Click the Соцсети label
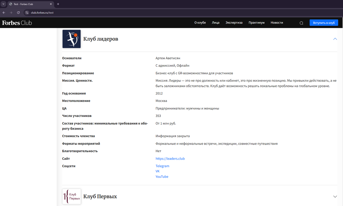343x206 pixels. click(69, 166)
